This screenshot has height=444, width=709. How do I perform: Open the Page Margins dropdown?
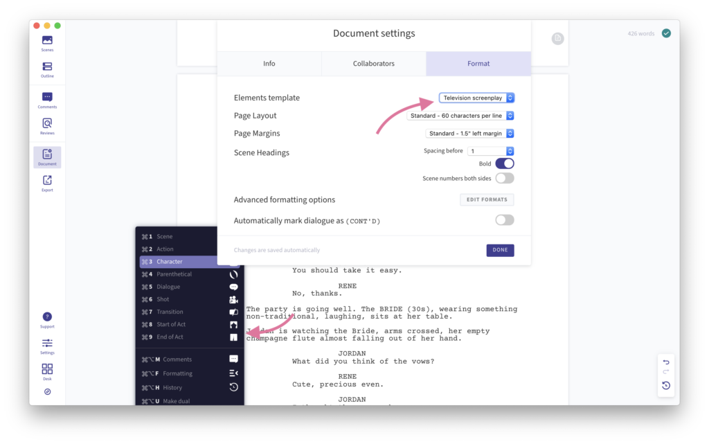[x=469, y=133]
